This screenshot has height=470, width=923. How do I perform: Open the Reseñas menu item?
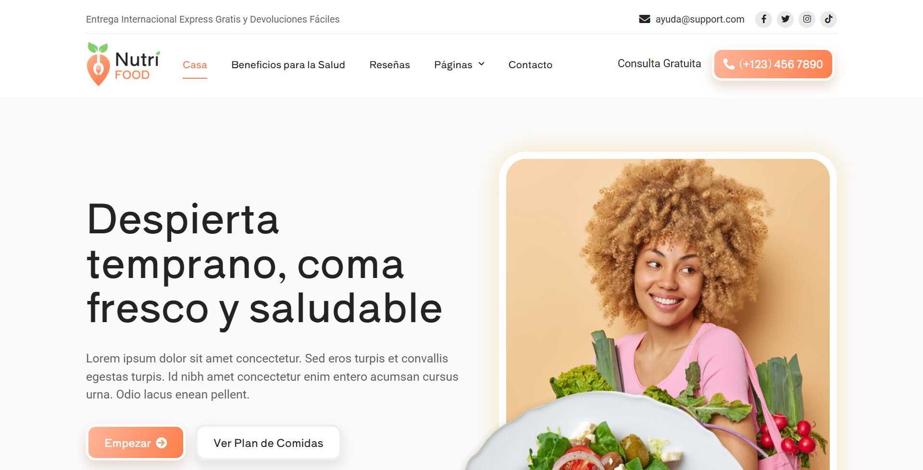click(389, 65)
